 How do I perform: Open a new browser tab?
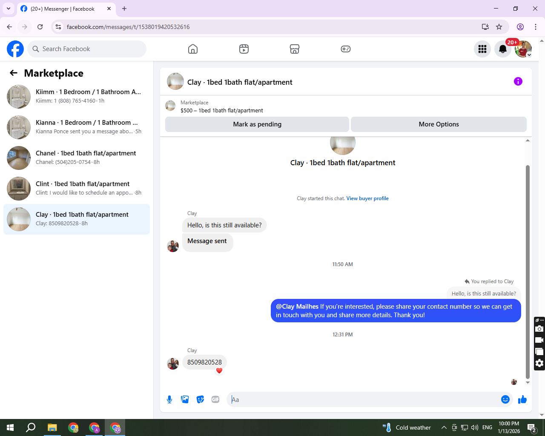pos(124,9)
